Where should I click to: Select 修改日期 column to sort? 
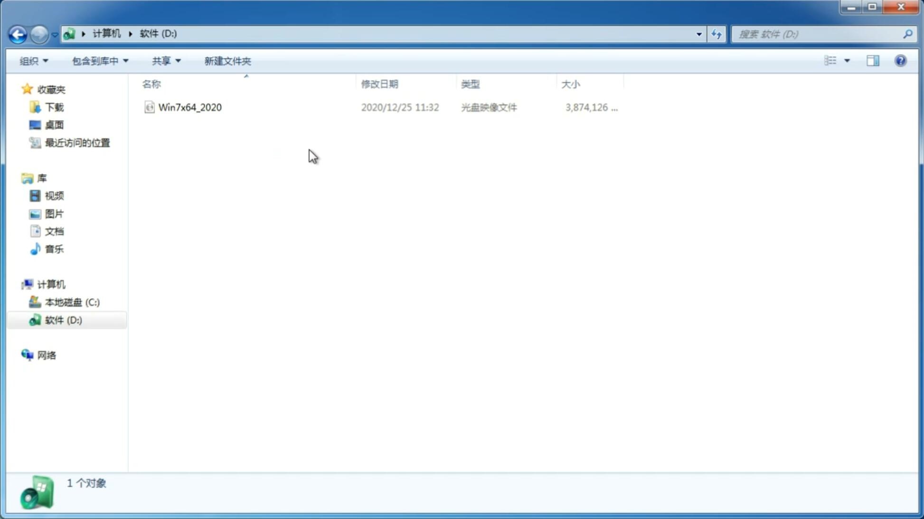[x=379, y=83]
